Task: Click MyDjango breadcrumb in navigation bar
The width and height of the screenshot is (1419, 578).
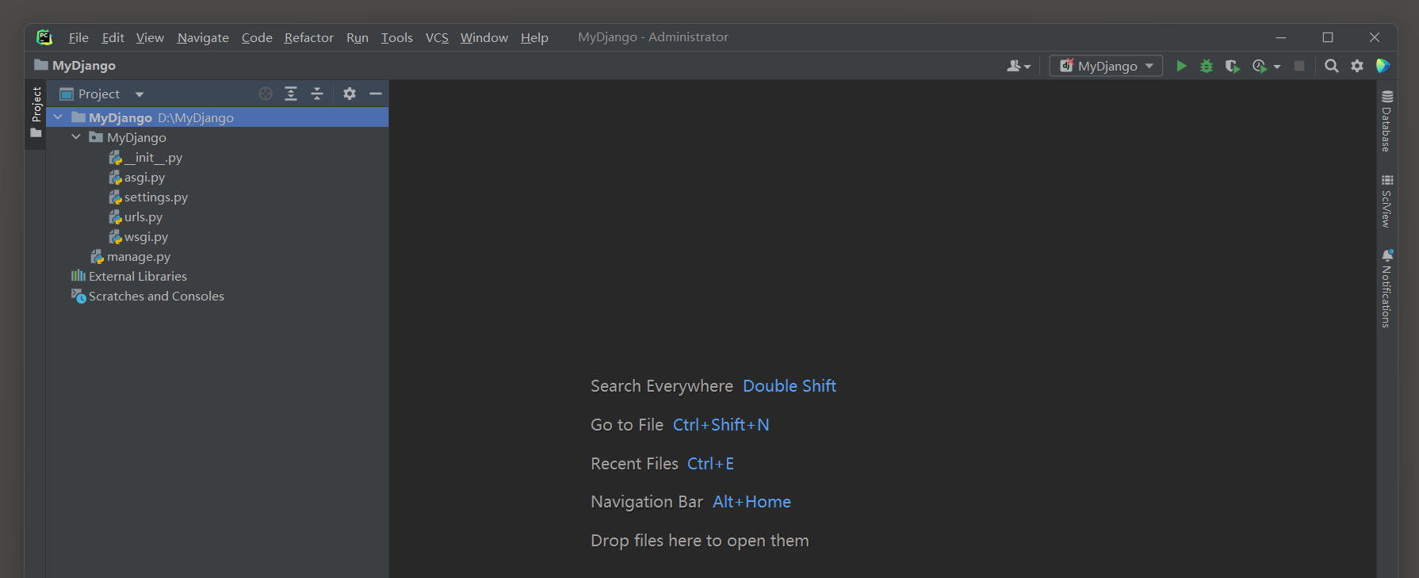Action: tap(75, 65)
